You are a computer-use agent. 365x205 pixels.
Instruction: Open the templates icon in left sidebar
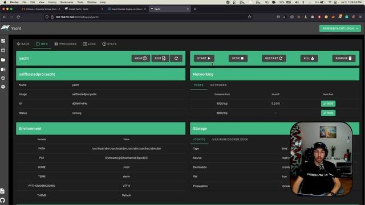tap(3, 69)
